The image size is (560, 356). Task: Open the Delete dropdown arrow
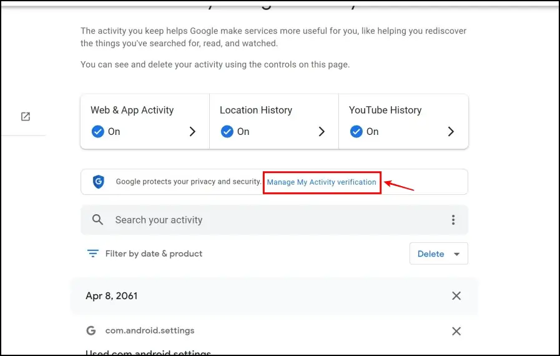[x=456, y=254]
